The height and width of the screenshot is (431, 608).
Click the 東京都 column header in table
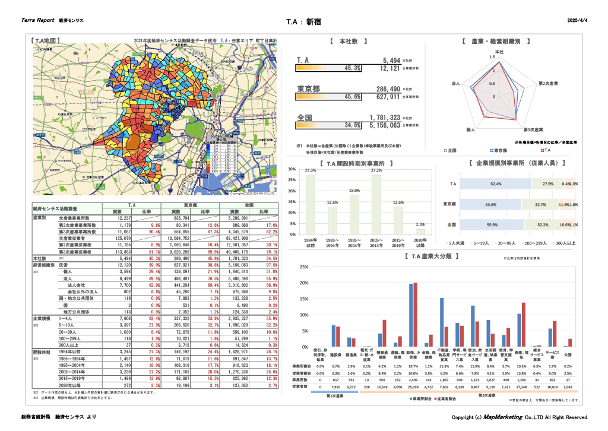tap(190, 205)
